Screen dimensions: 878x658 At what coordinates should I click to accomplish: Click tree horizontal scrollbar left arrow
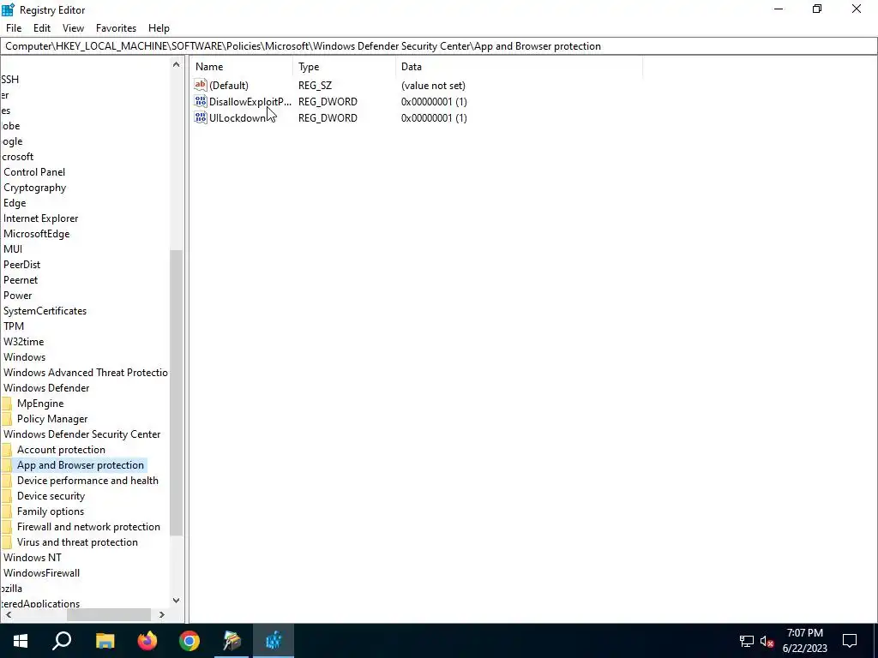[x=8, y=615]
